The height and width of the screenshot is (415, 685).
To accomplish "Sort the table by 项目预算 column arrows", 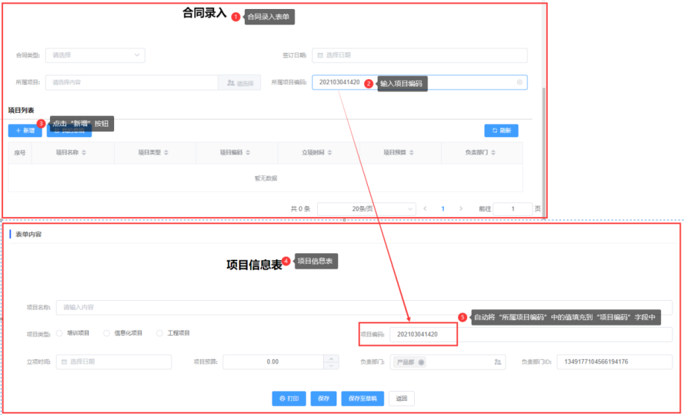I will pyautogui.click(x=412, y=152).
